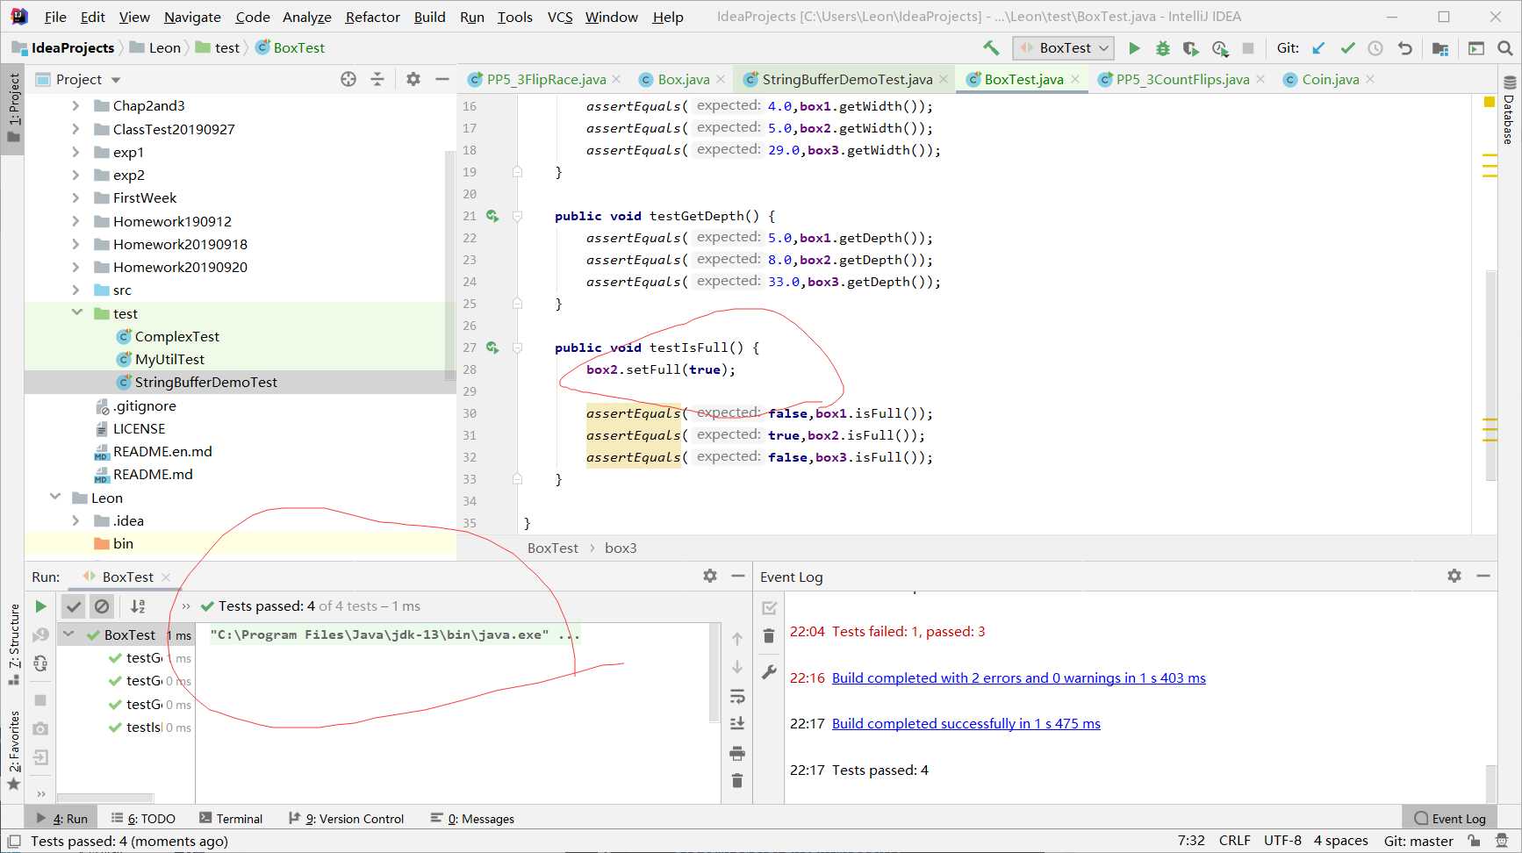
Task: Locate current file with target icon
Action: (348, 79)
